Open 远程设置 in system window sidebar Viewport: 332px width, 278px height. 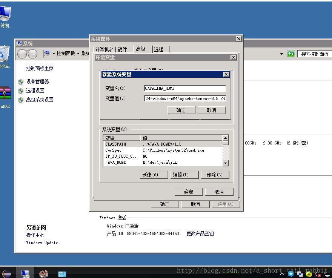[x=35, y=91]
